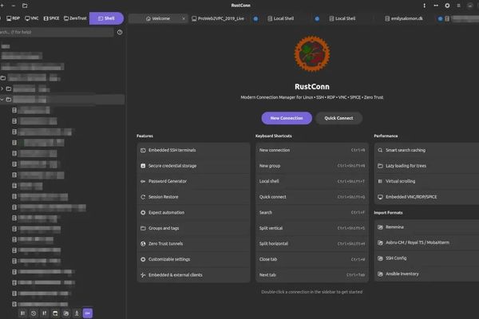
Task: Click Smart search caching row
Action: click(426, 150)
